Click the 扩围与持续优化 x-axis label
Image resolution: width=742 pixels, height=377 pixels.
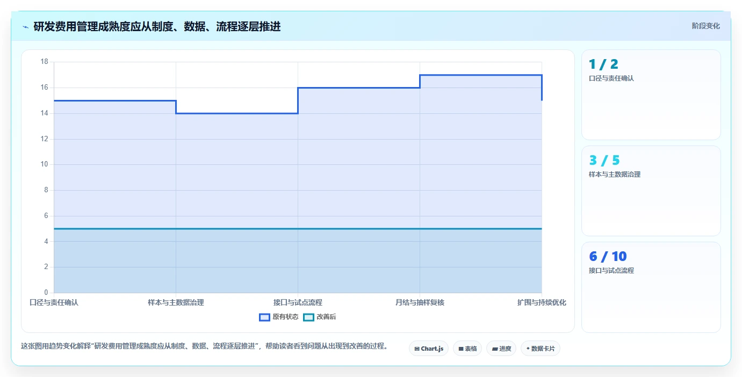pyautogui.click(x=542, y=303)
